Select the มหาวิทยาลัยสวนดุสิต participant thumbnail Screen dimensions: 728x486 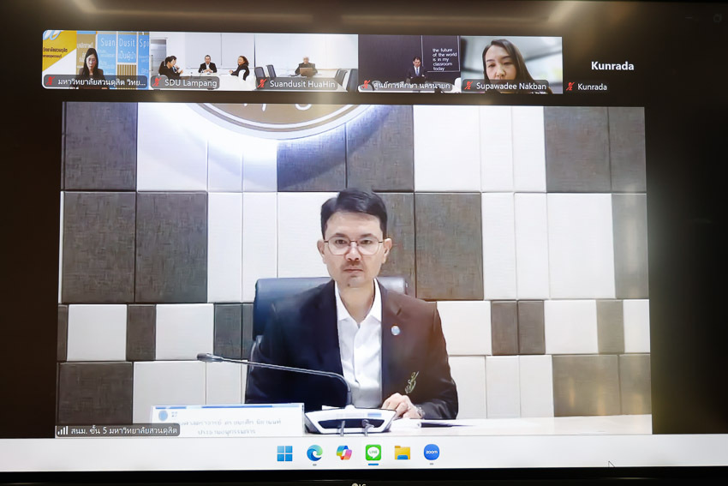point(96,59)
